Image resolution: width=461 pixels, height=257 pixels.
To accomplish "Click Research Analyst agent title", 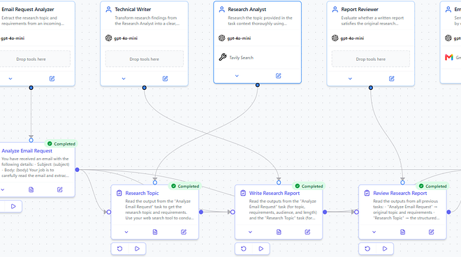I will [247, 9].
